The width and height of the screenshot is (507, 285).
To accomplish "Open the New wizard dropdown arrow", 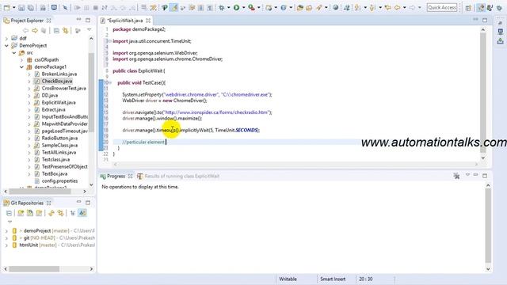I will (x=14, y=7).
